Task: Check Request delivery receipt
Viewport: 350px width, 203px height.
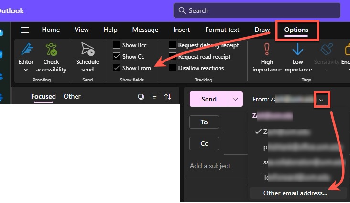Action: pyautogui.click(x=173, y=45)
